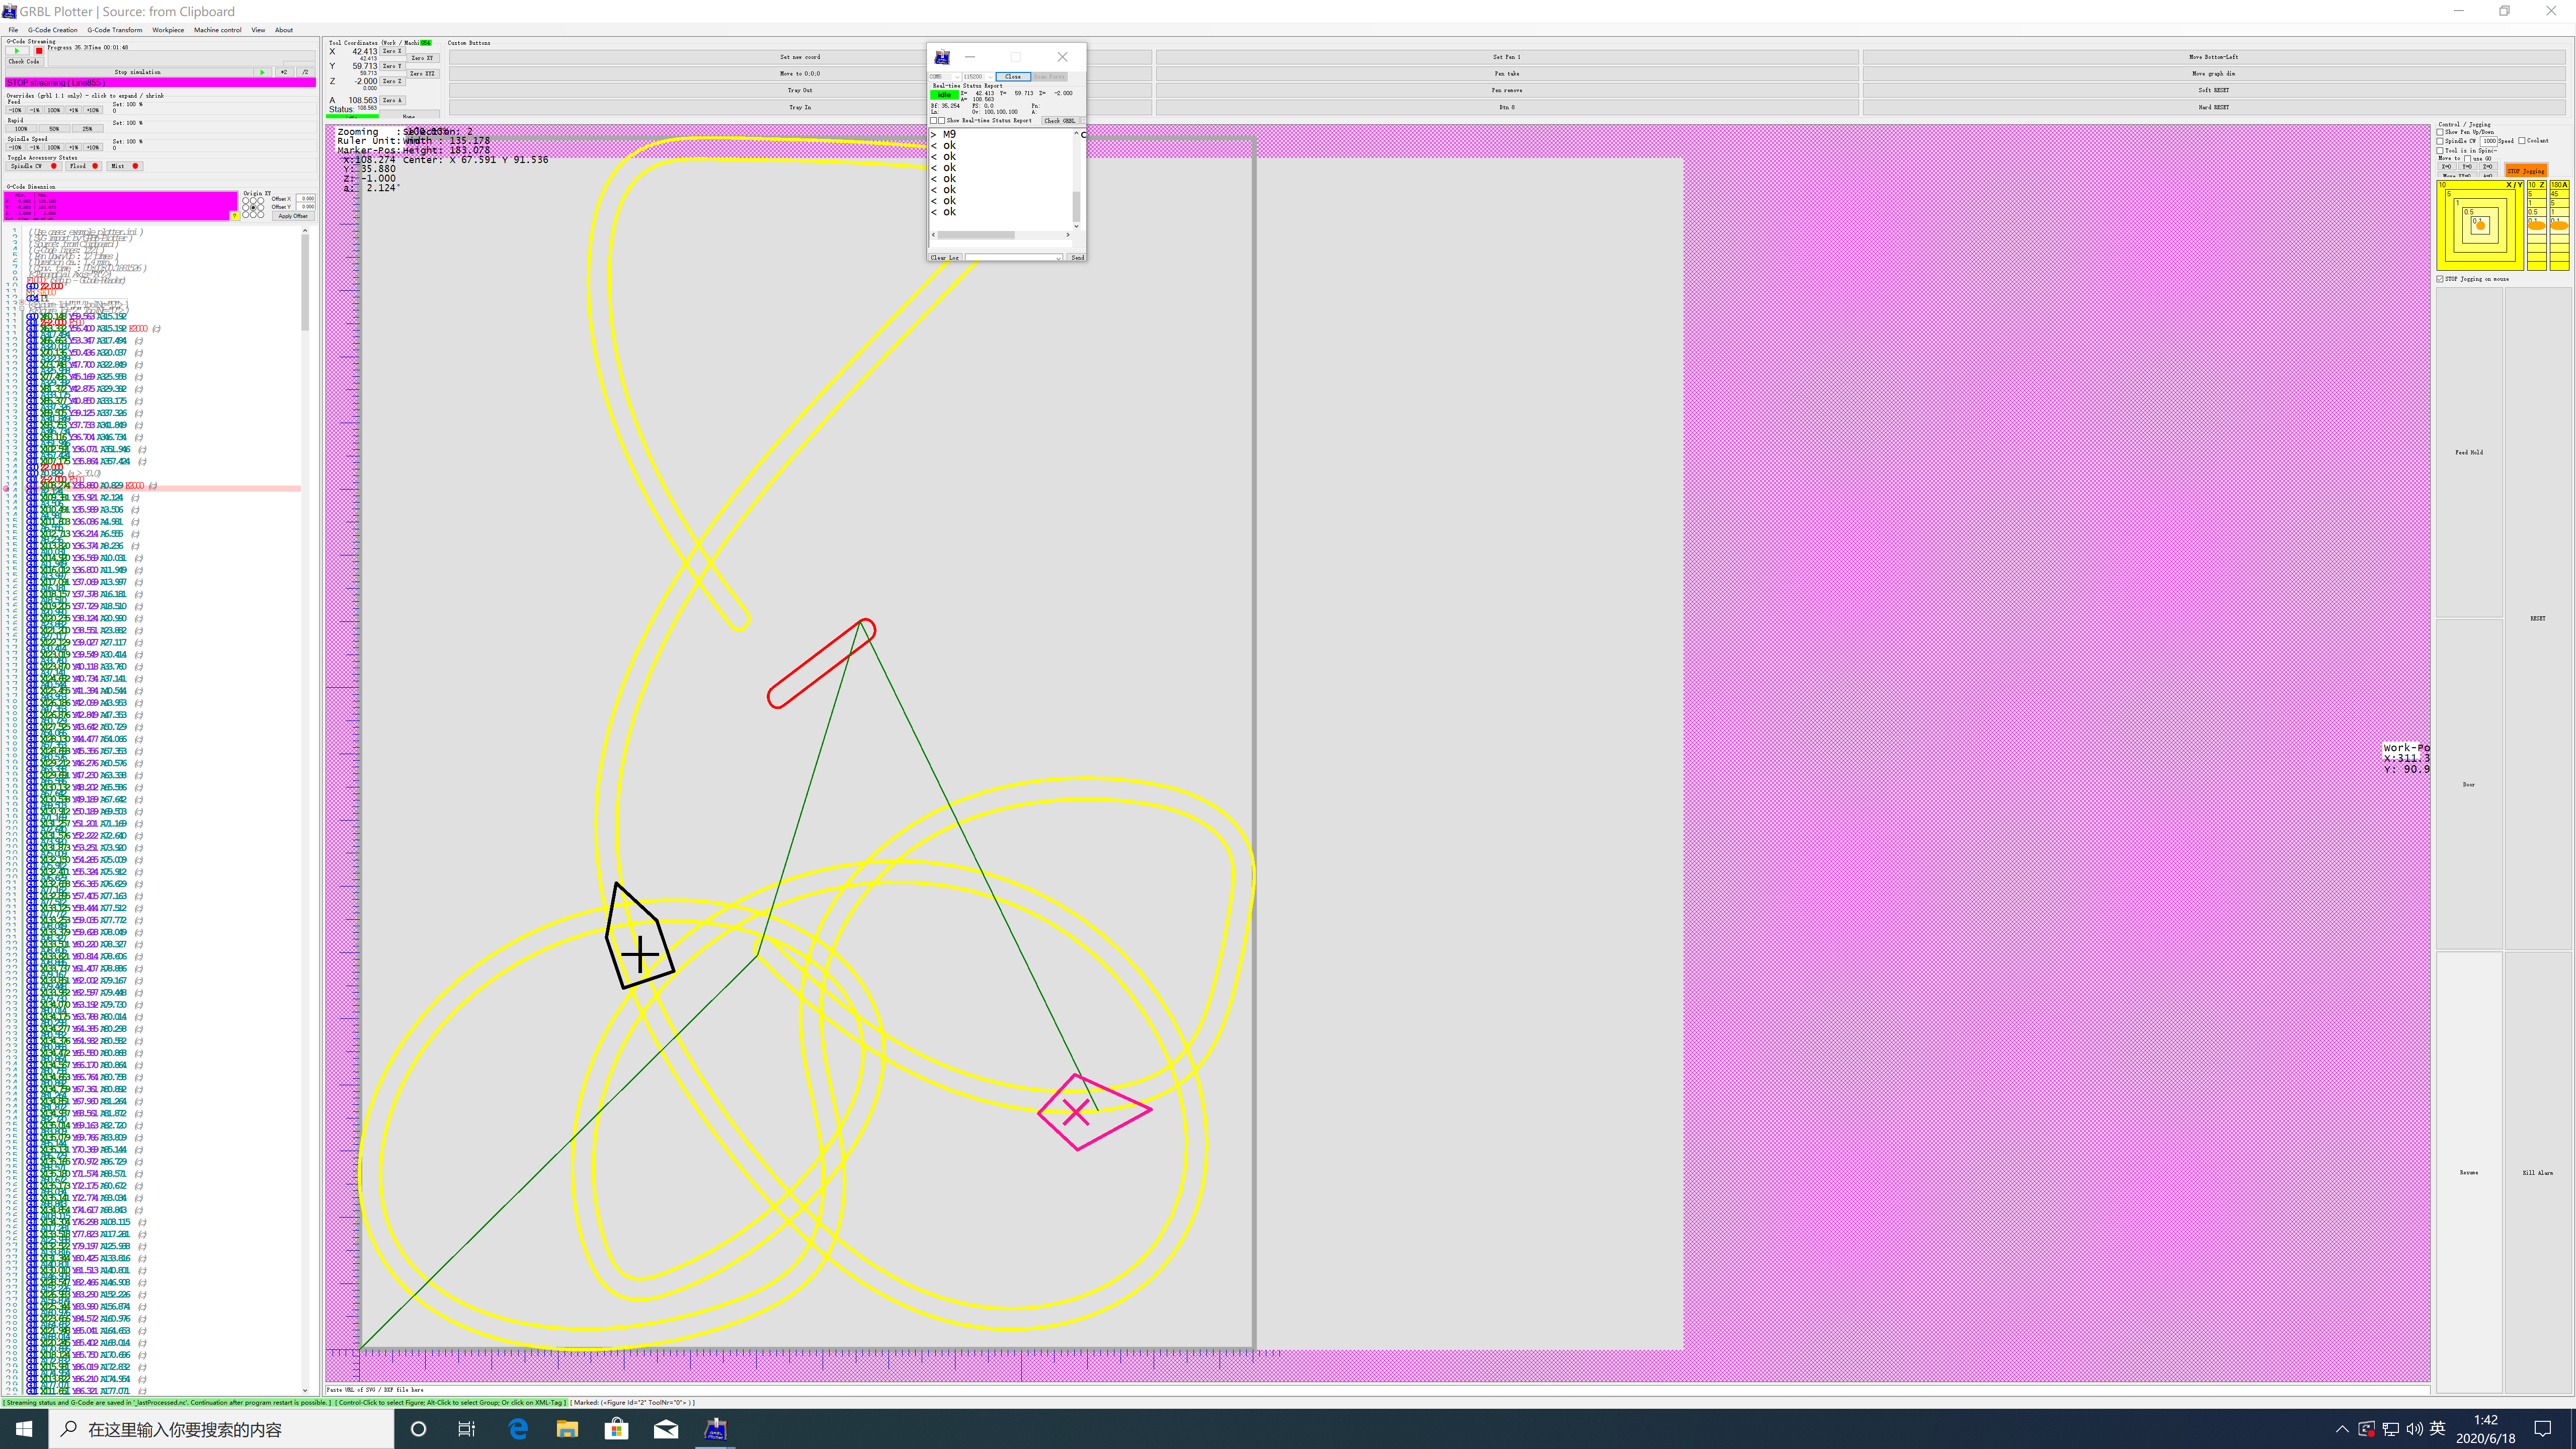Expand the command input dropdown beside Send

click(1058, 258)
